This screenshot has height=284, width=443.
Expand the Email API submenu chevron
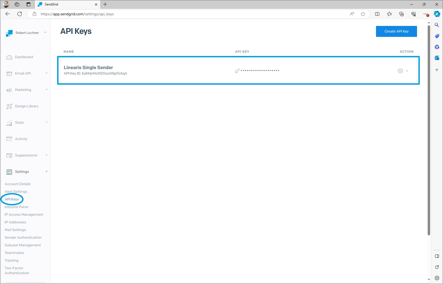point(46,73)
